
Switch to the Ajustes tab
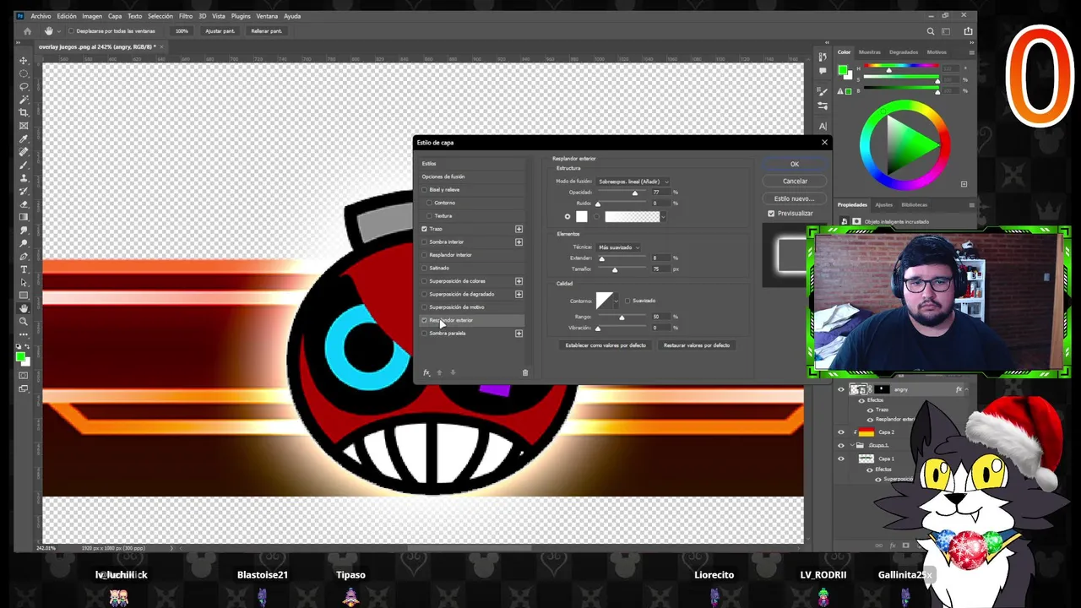point(883,204)
